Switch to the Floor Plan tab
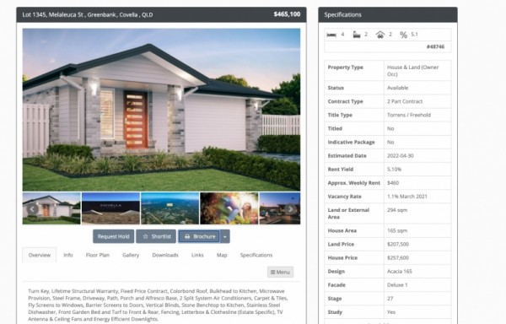 tap(98, 255)
